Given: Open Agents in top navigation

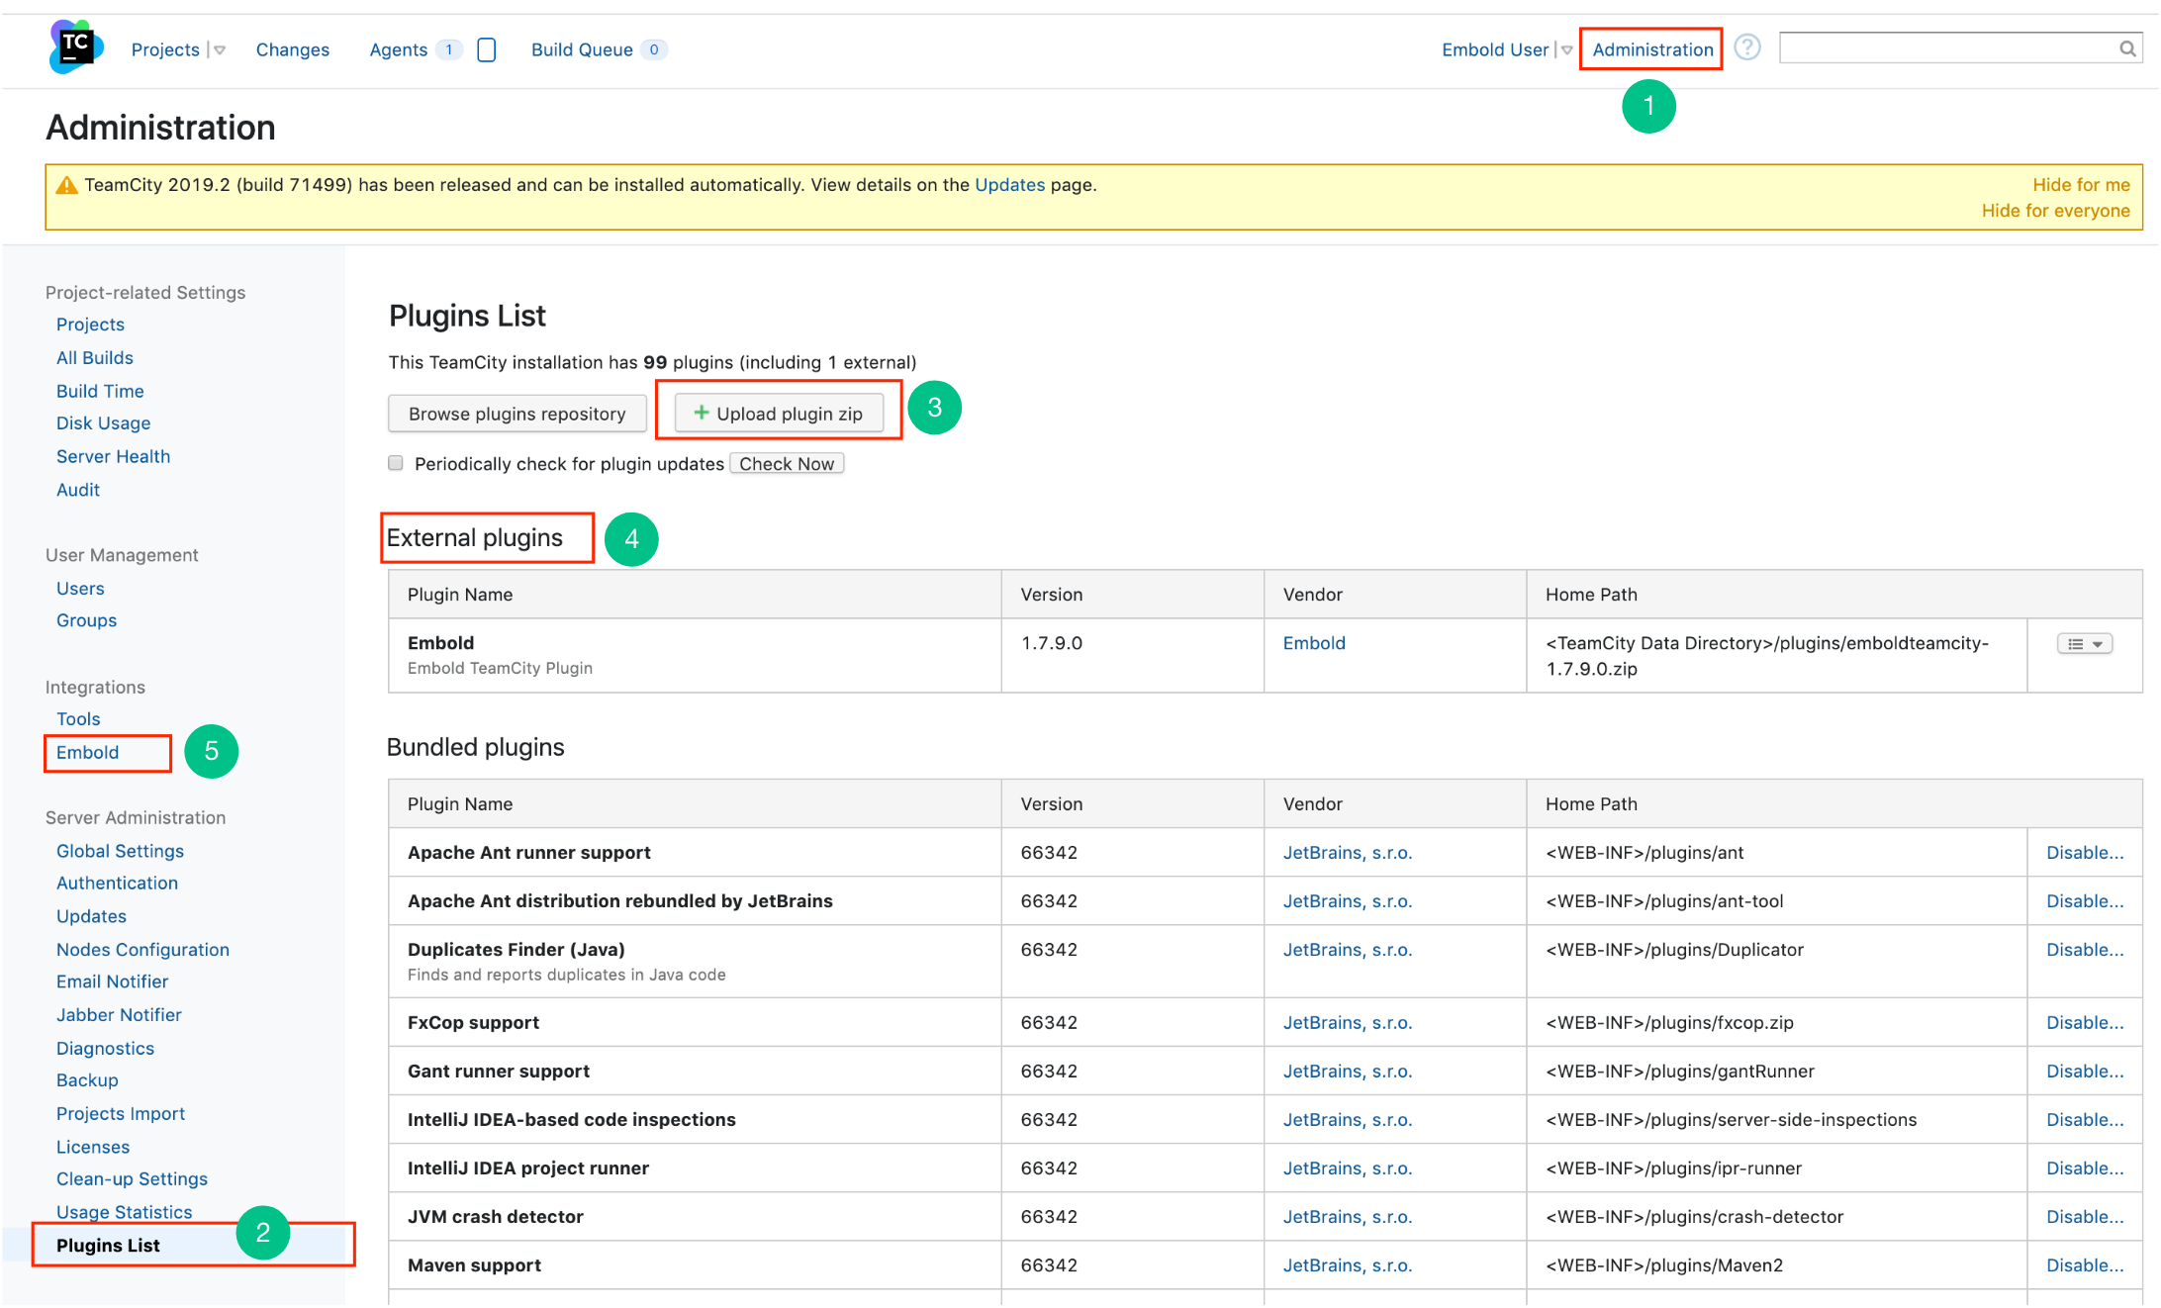Looking at the screenshot, I should (x=399, y=49).
